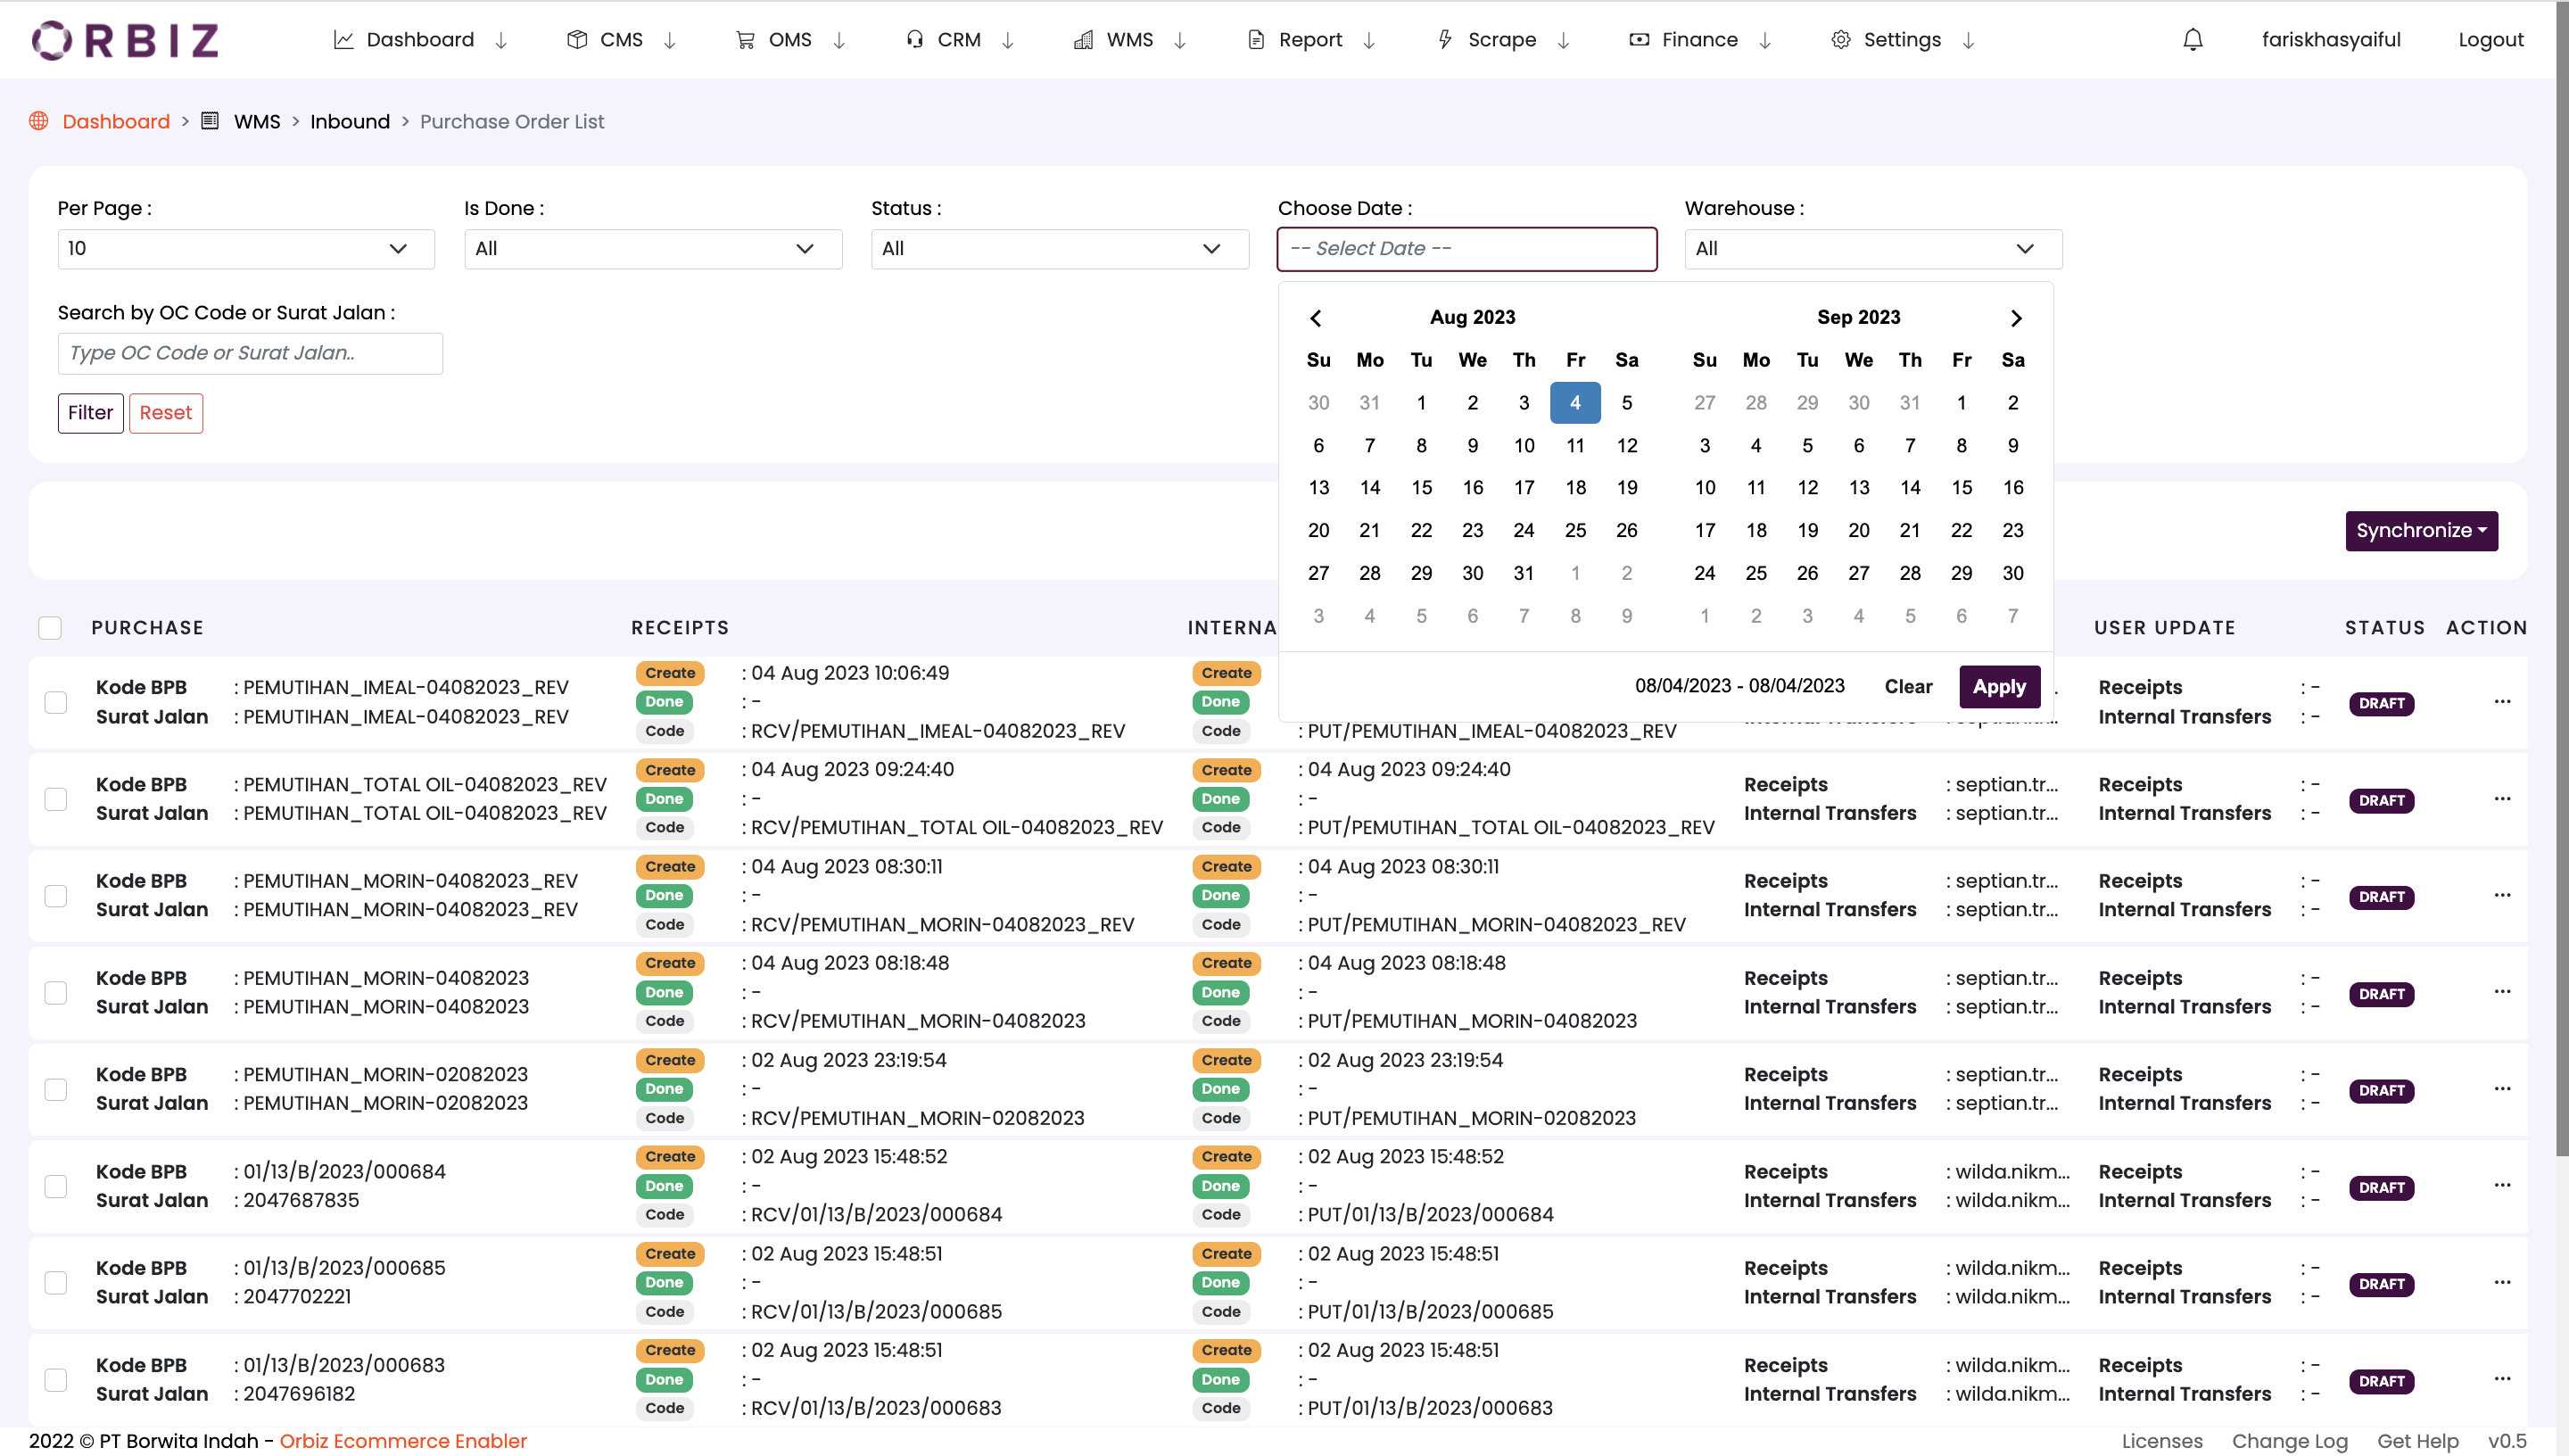Open the notifications bell

click(2193, 40)
